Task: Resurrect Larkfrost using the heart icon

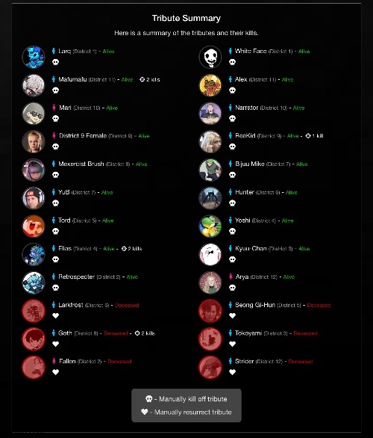Action: tap(55, 315)
